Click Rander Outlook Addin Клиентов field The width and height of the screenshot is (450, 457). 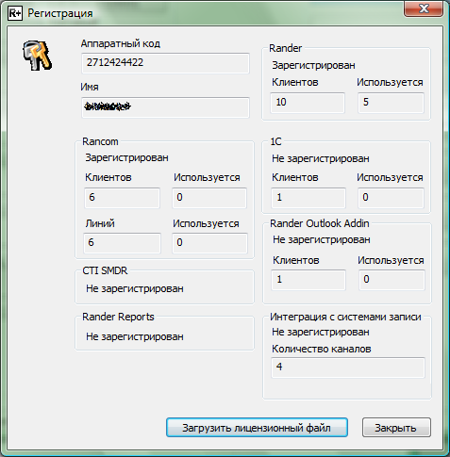click(x=308, y=280)
